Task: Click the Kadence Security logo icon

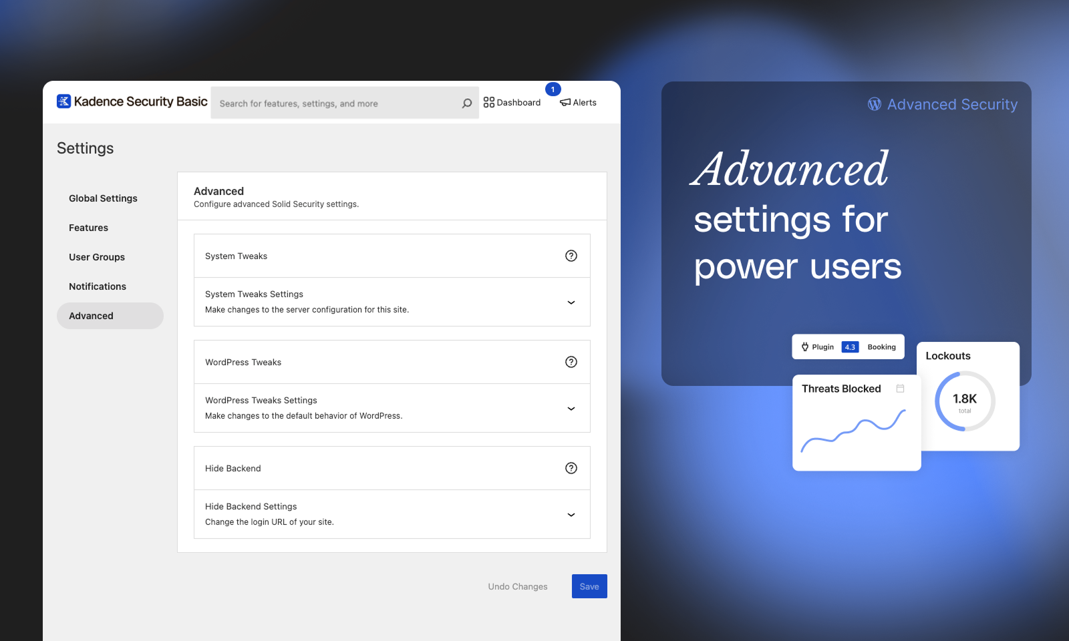Action: tap(63, 101)
